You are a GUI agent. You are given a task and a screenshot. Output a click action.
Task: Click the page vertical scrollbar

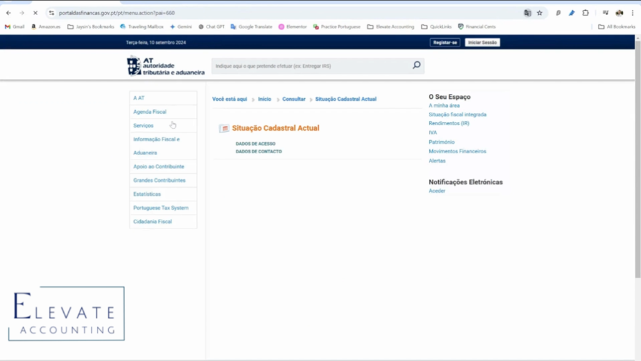637,156
